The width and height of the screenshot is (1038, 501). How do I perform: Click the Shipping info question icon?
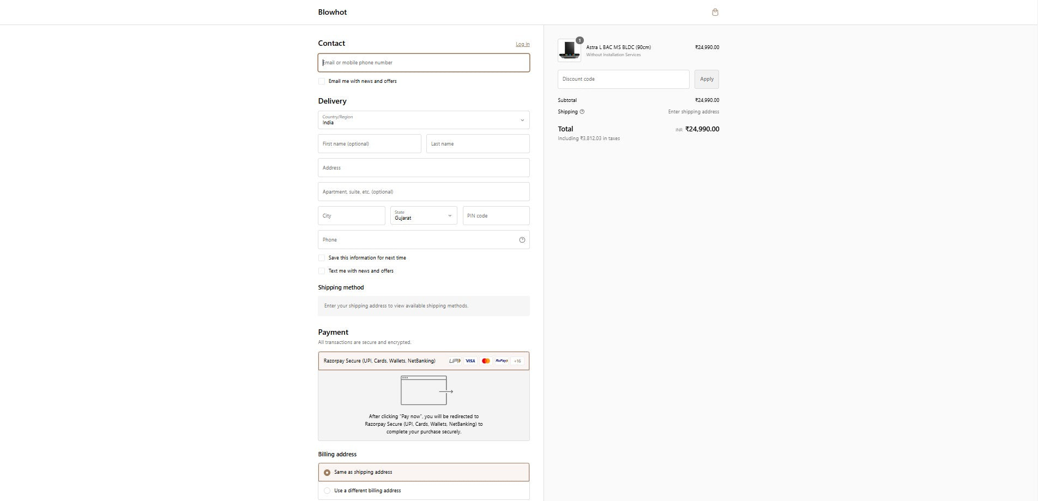(x=582, y=112)
